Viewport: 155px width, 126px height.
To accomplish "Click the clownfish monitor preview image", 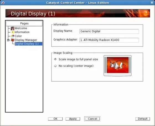I will click(x=117, y=65).
